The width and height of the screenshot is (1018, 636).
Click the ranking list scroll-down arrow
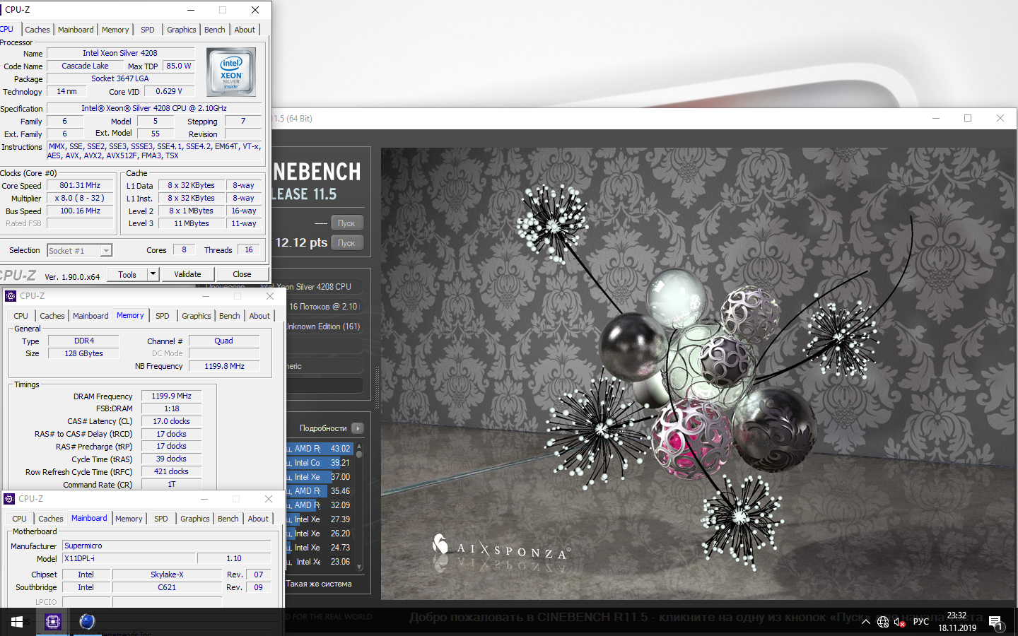tap(359, 567)
